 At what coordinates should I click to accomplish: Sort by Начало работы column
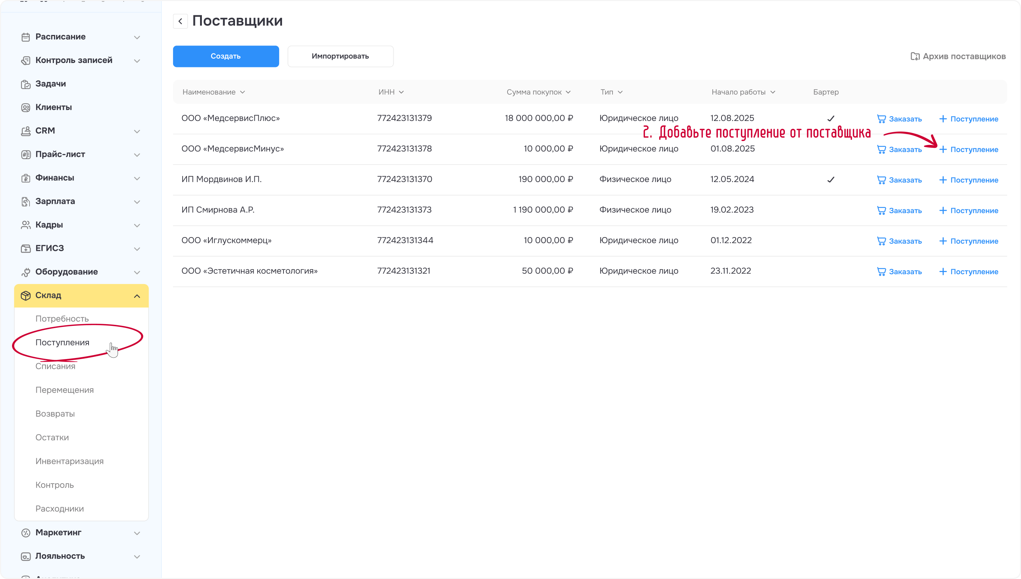click(x=743, y=92)
